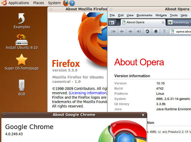191x142 pixels.
Task: Open Opera's Bookmarks menu
Action: click(x=145, y=15)
